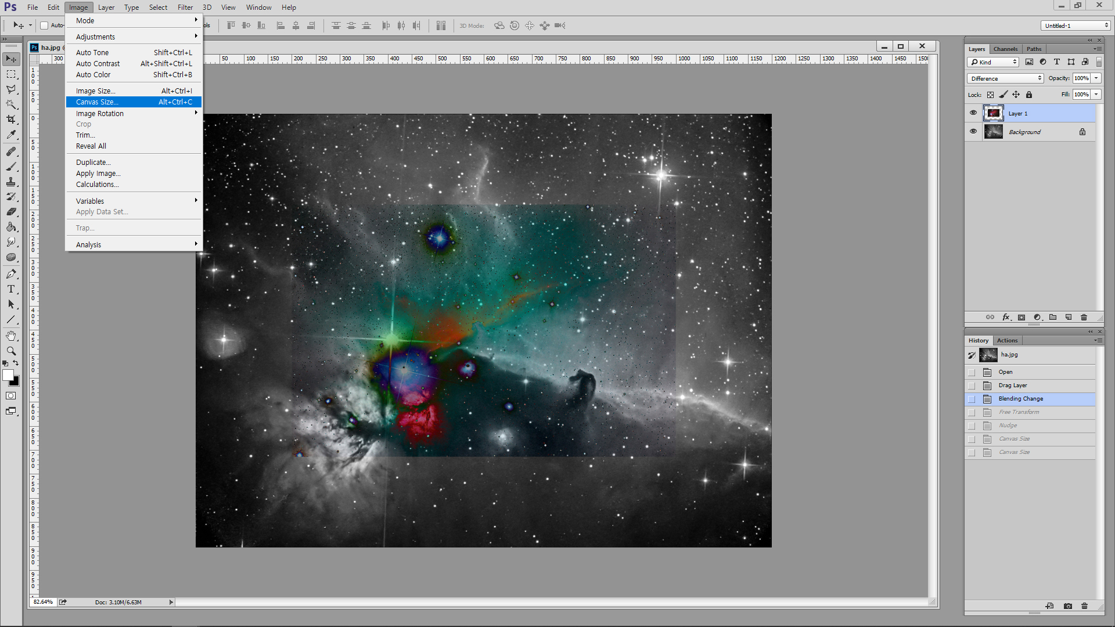This screenshot has width=1115, height=627.
Task: Expand the Mode submenu
Action: [x=134, y=20]
